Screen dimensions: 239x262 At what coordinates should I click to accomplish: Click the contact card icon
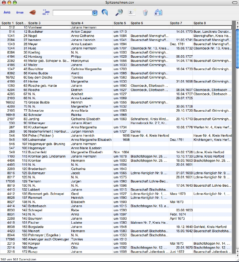tap(132, 12)
